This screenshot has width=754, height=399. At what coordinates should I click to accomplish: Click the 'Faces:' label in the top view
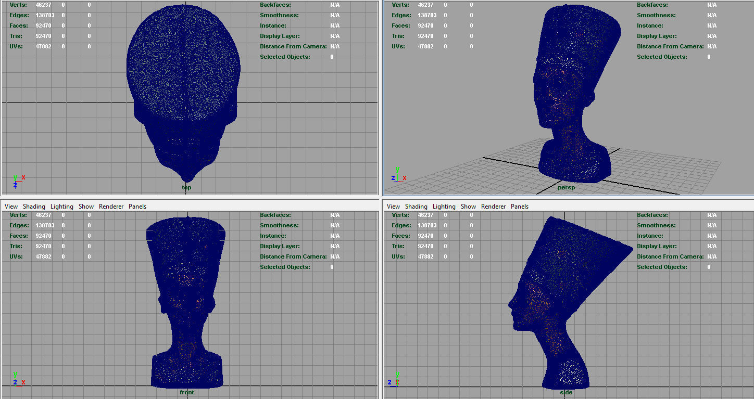(18, 25)
